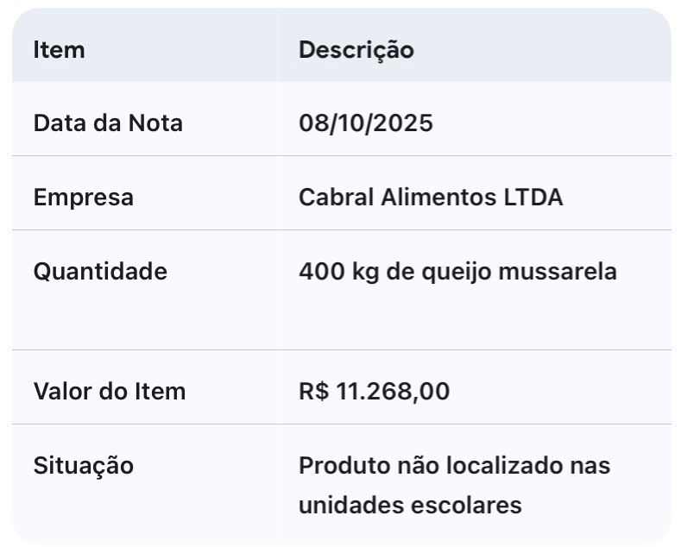Click the "Item" column header
681x547 pixels.
pyautogui.click(x=59, y=50)
